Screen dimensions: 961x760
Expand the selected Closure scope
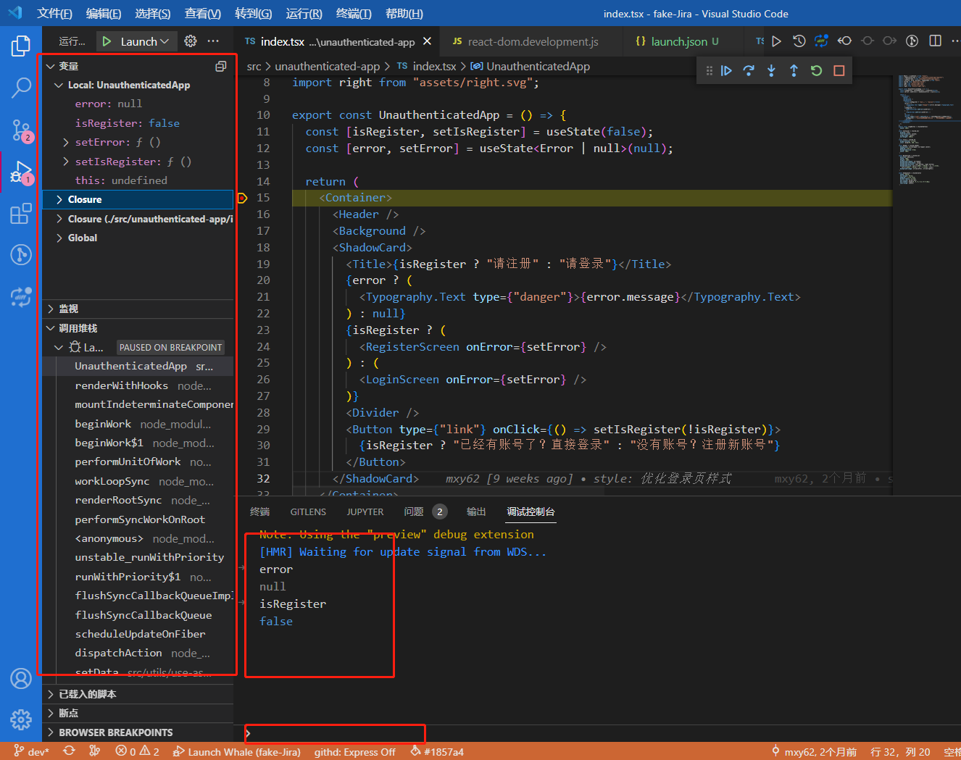pos(138,199)
